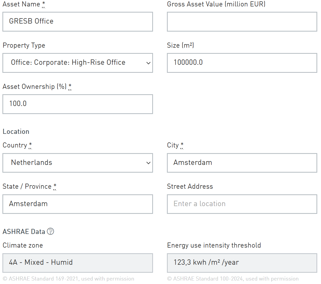Screen dimensions: 321x284
Task: Click the Asset Ownership field showing 100.0
Action: pos(78,104)
